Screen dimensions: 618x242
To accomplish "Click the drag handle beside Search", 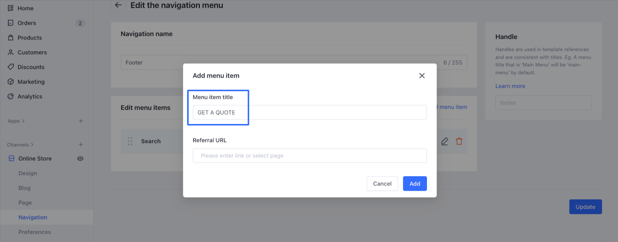I will [130, 141].
